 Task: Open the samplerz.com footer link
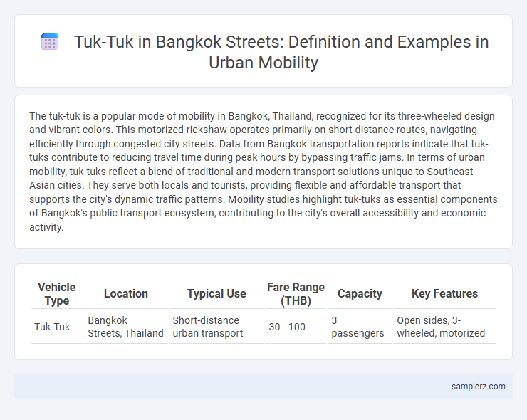click(478, 387)
